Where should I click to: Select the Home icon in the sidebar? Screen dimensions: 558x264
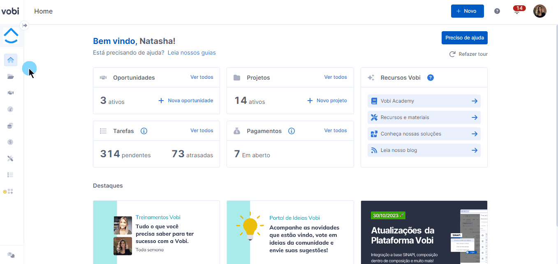pos(11,60)
